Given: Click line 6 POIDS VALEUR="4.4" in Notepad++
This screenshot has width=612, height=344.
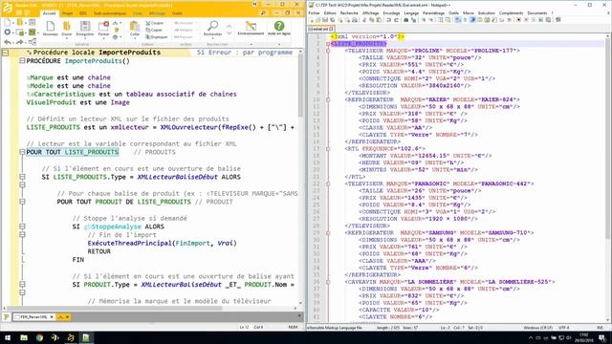Looking at the screenshot, I should pyautogui.click(x=415, y=72).
